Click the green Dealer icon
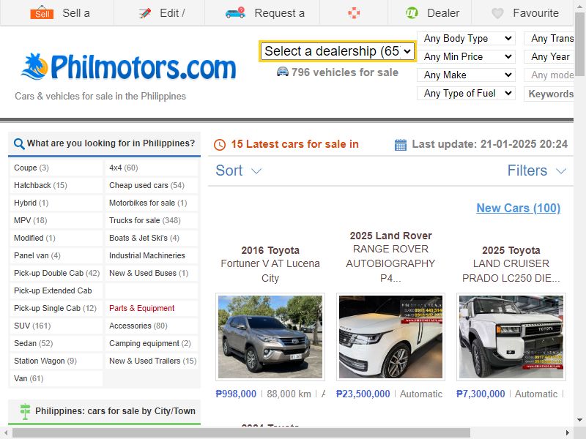586x439 pixels. click(x=412, y=13)
